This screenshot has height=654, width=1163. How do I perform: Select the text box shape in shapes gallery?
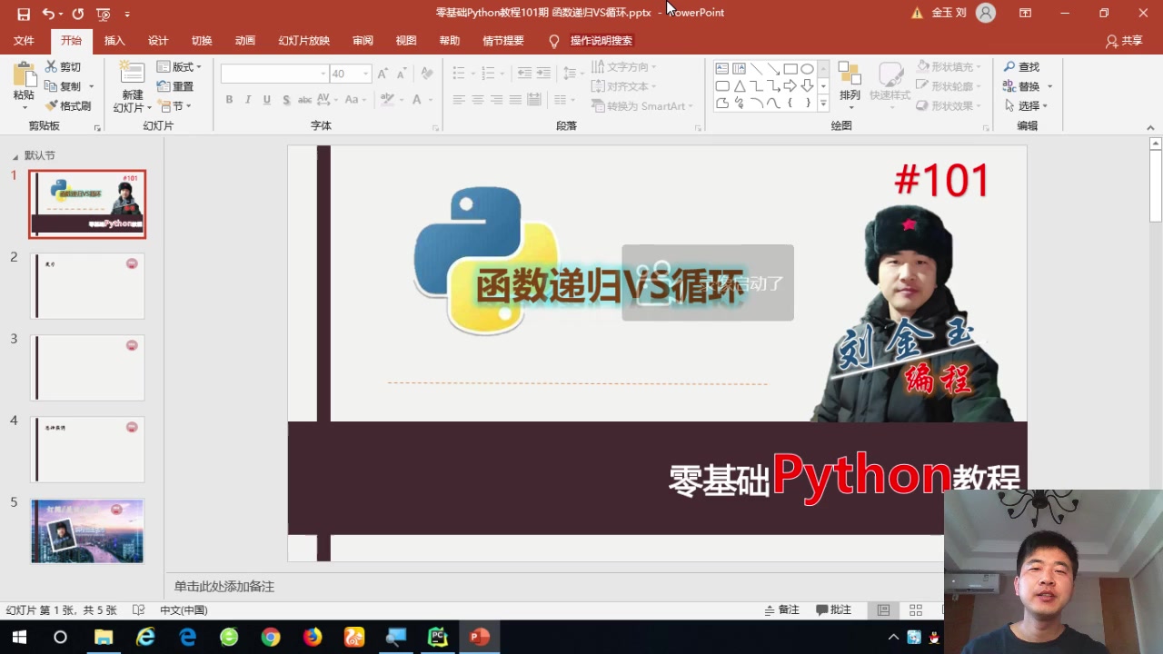pyautogui.click(x=722, y=69)
